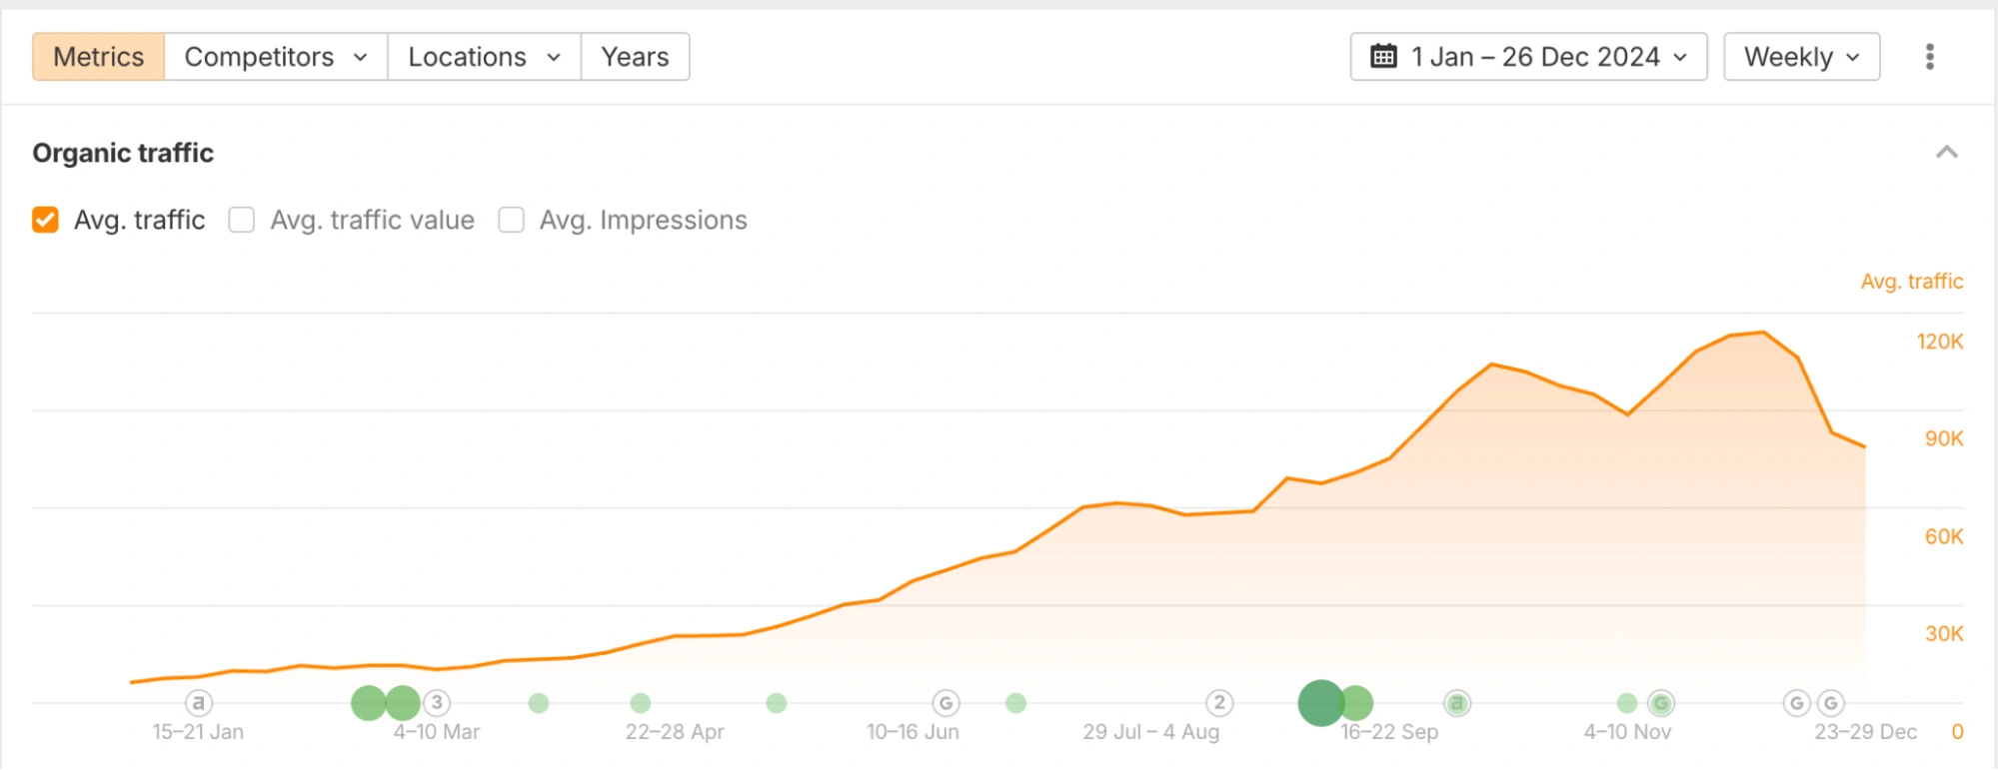Image resolution: width=1998 pixels, height=770 pixels.
Task: Click the 'G' marker near 10–16 Jun
Action: (946, 703)
